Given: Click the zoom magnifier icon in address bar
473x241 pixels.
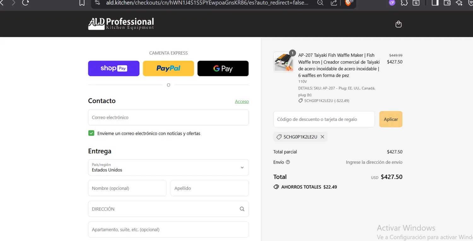Looking at the screenshot, I should (x=320, y=3).
